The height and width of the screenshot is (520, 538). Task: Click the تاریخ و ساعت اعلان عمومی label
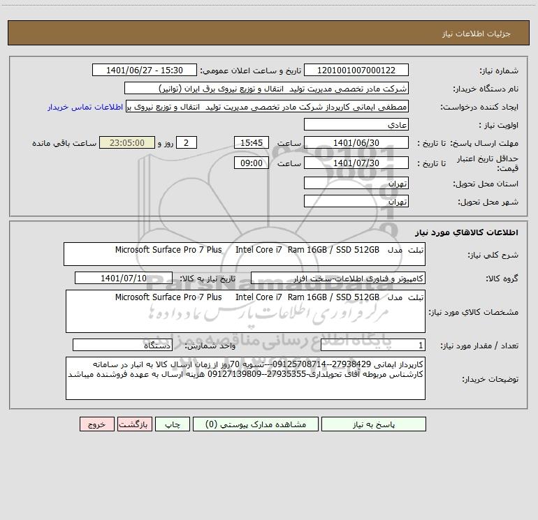(250, 70)
